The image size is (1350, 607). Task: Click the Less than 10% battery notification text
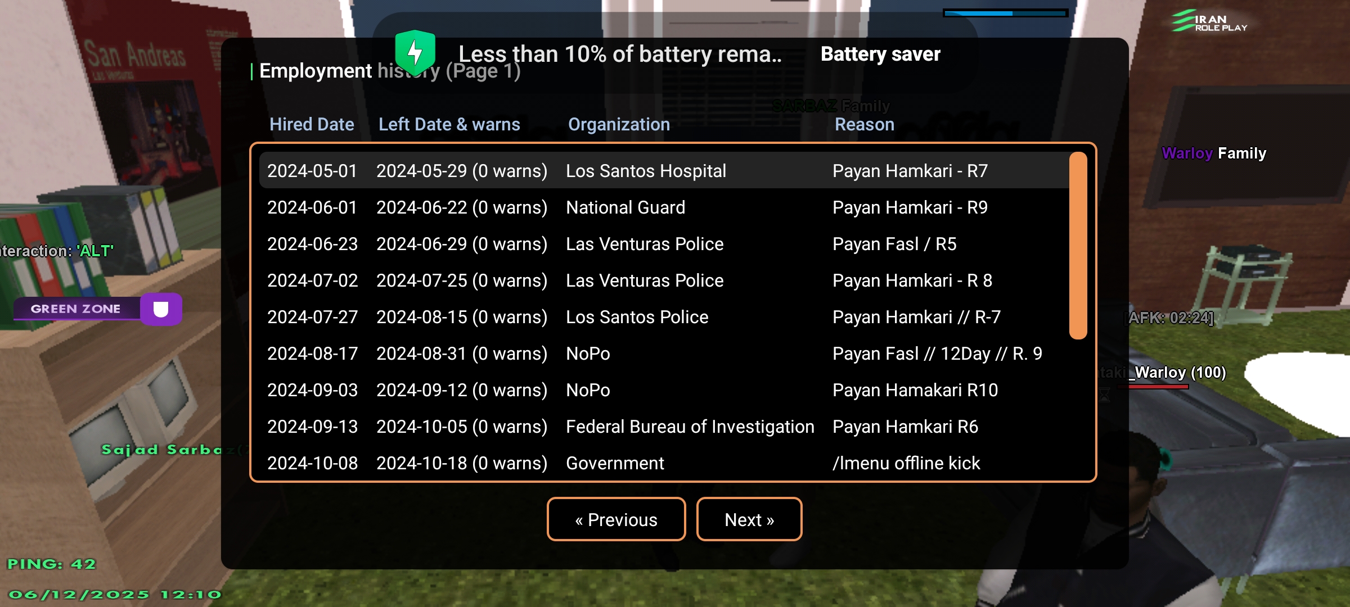[619, 54]
